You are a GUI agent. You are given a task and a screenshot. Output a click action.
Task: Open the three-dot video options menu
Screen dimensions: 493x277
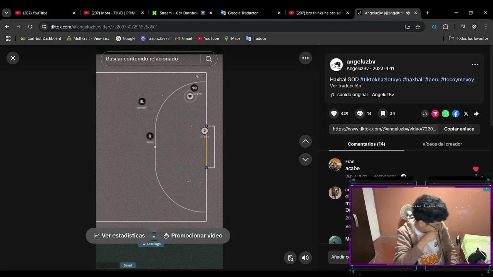305,58
